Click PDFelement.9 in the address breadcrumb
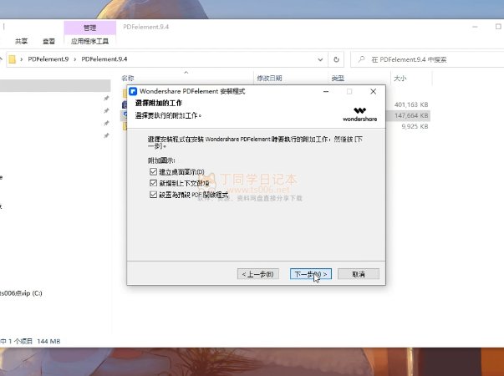Viewport: 504px width, 376px height. coord(48,59)
